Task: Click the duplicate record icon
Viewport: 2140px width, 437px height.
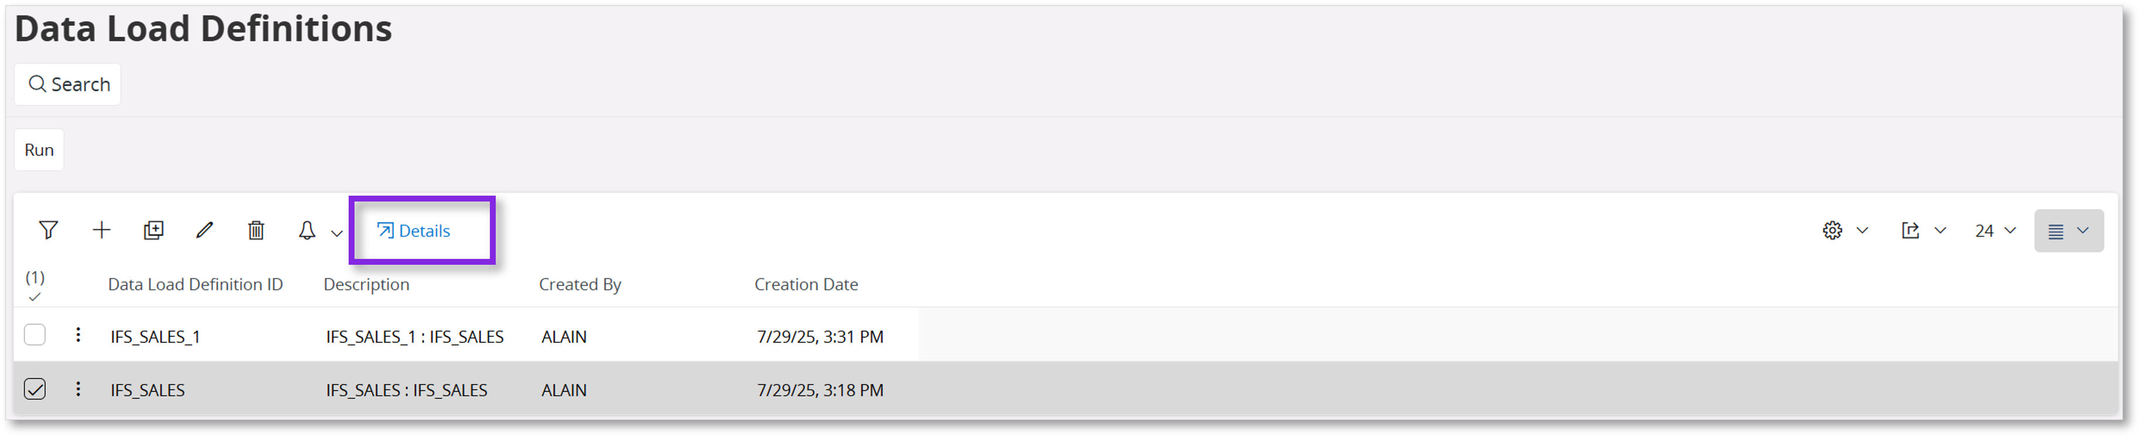Action: tap(154, 230)
